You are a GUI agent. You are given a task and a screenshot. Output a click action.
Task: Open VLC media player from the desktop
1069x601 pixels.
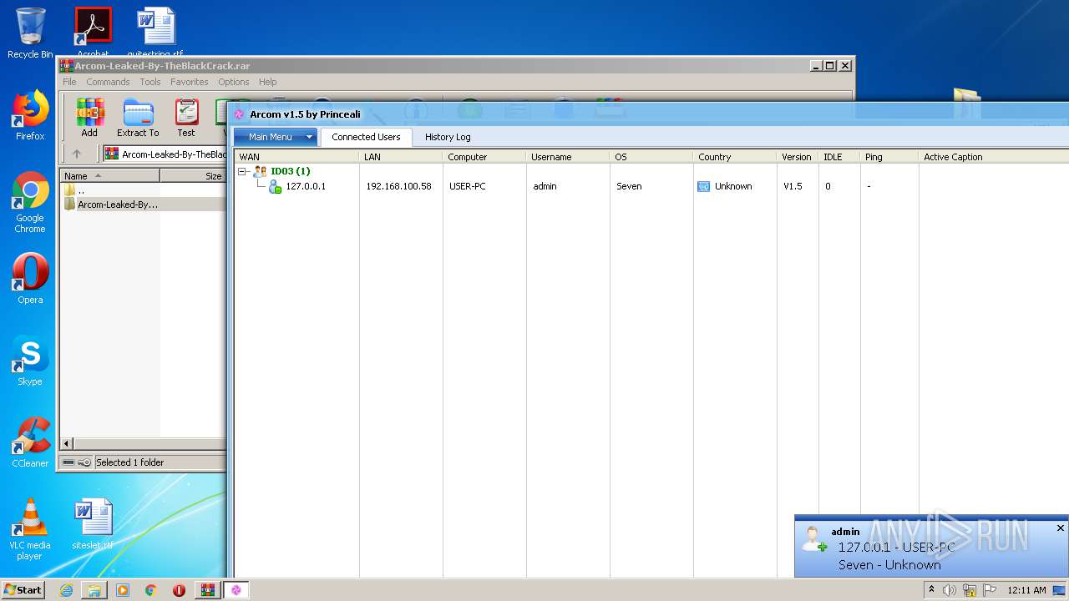[30, 529]
